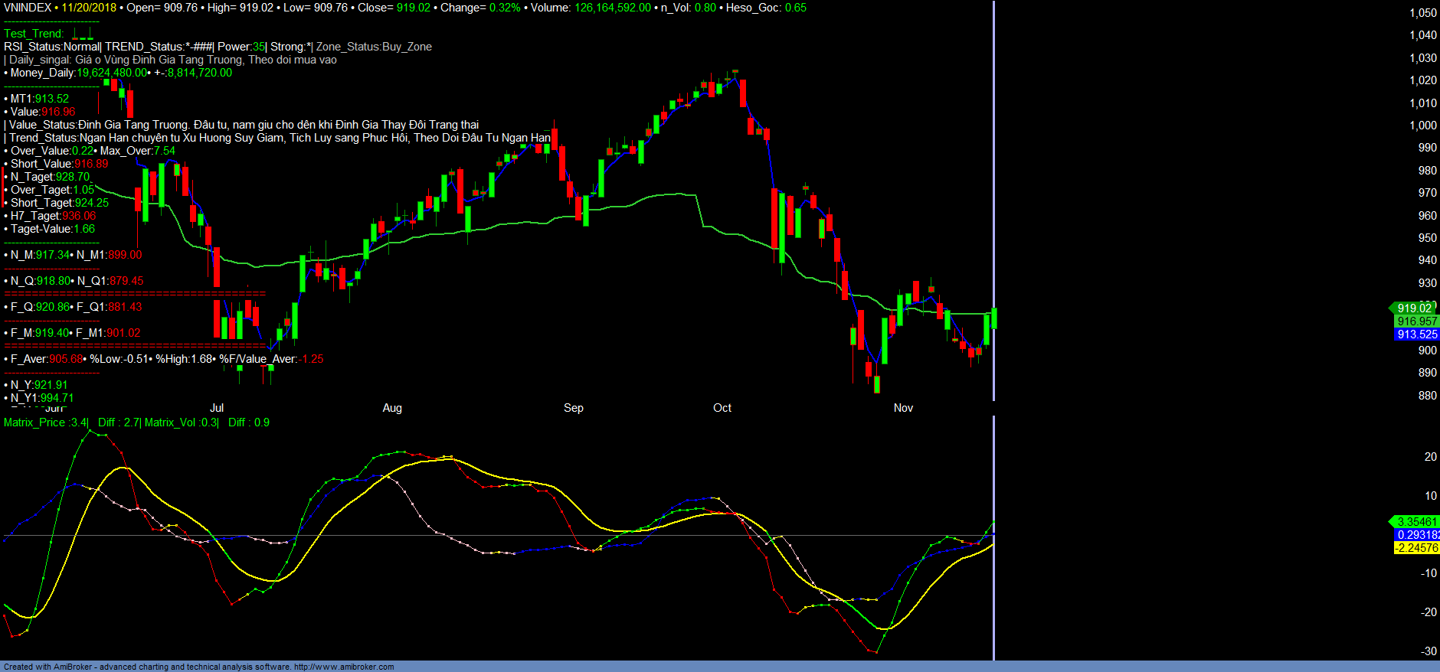Click the Sep month label
The image size is (1440, 672).
click(x=573, y=408)
